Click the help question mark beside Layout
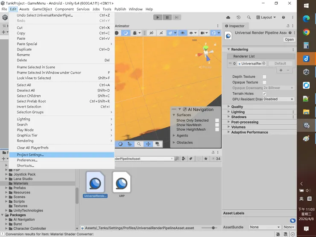316x237 pixels. [x=284, y=18]
